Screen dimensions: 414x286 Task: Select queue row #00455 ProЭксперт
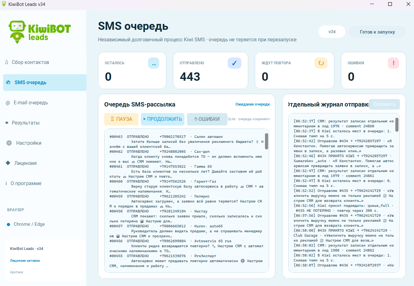187,261
